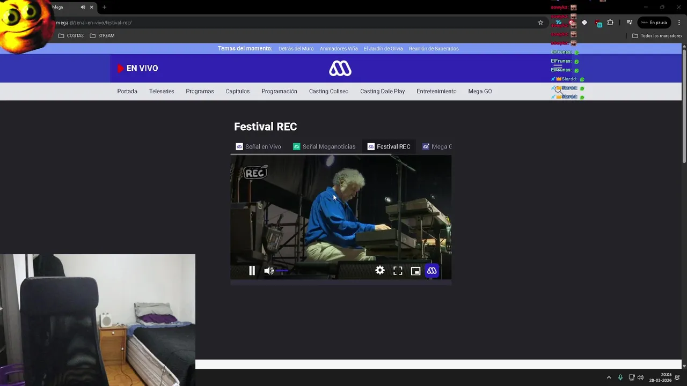Click the extension icon with 18 badge
This screenshot has height=386, width=687.
click(x=598, y=23)
